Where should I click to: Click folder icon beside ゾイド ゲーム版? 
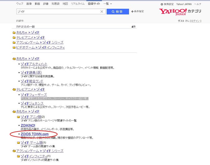coord(19,143)
